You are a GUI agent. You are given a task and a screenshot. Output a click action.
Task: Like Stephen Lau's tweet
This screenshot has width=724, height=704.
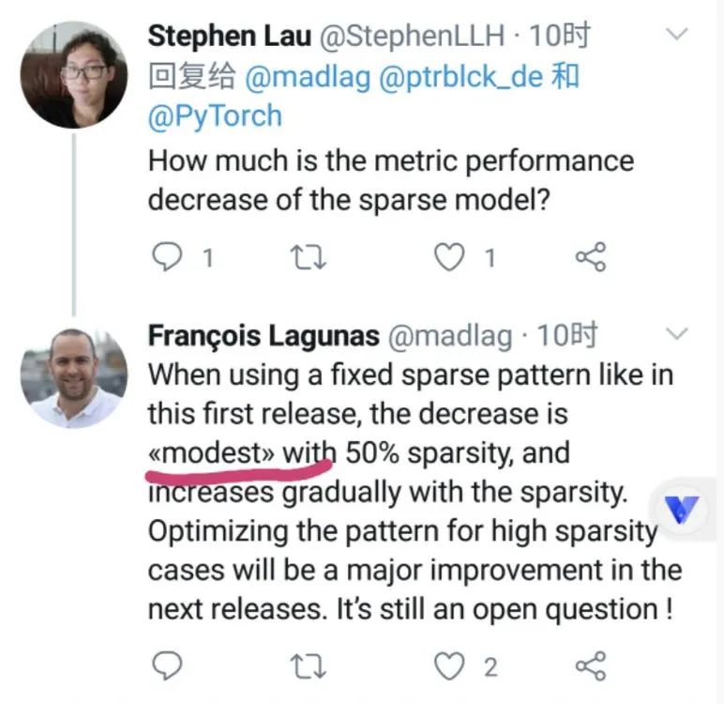click(451, 257)
